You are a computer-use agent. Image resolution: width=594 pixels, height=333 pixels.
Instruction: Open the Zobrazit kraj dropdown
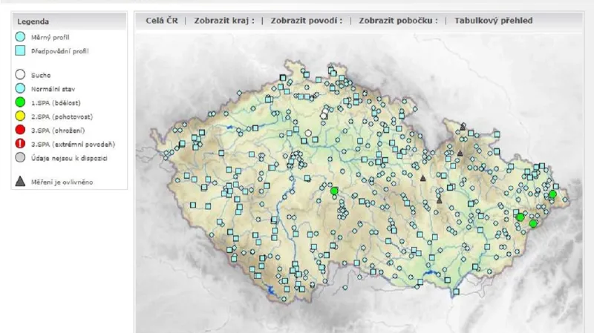pyautogui.click(x=223, y=21)
